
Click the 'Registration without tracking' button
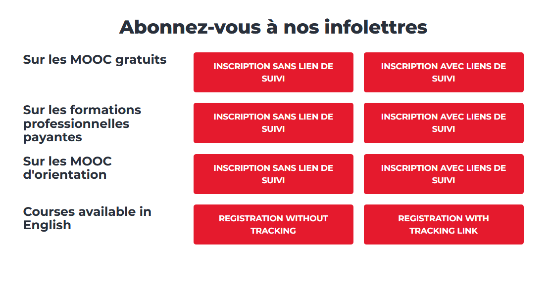(273, 224)
